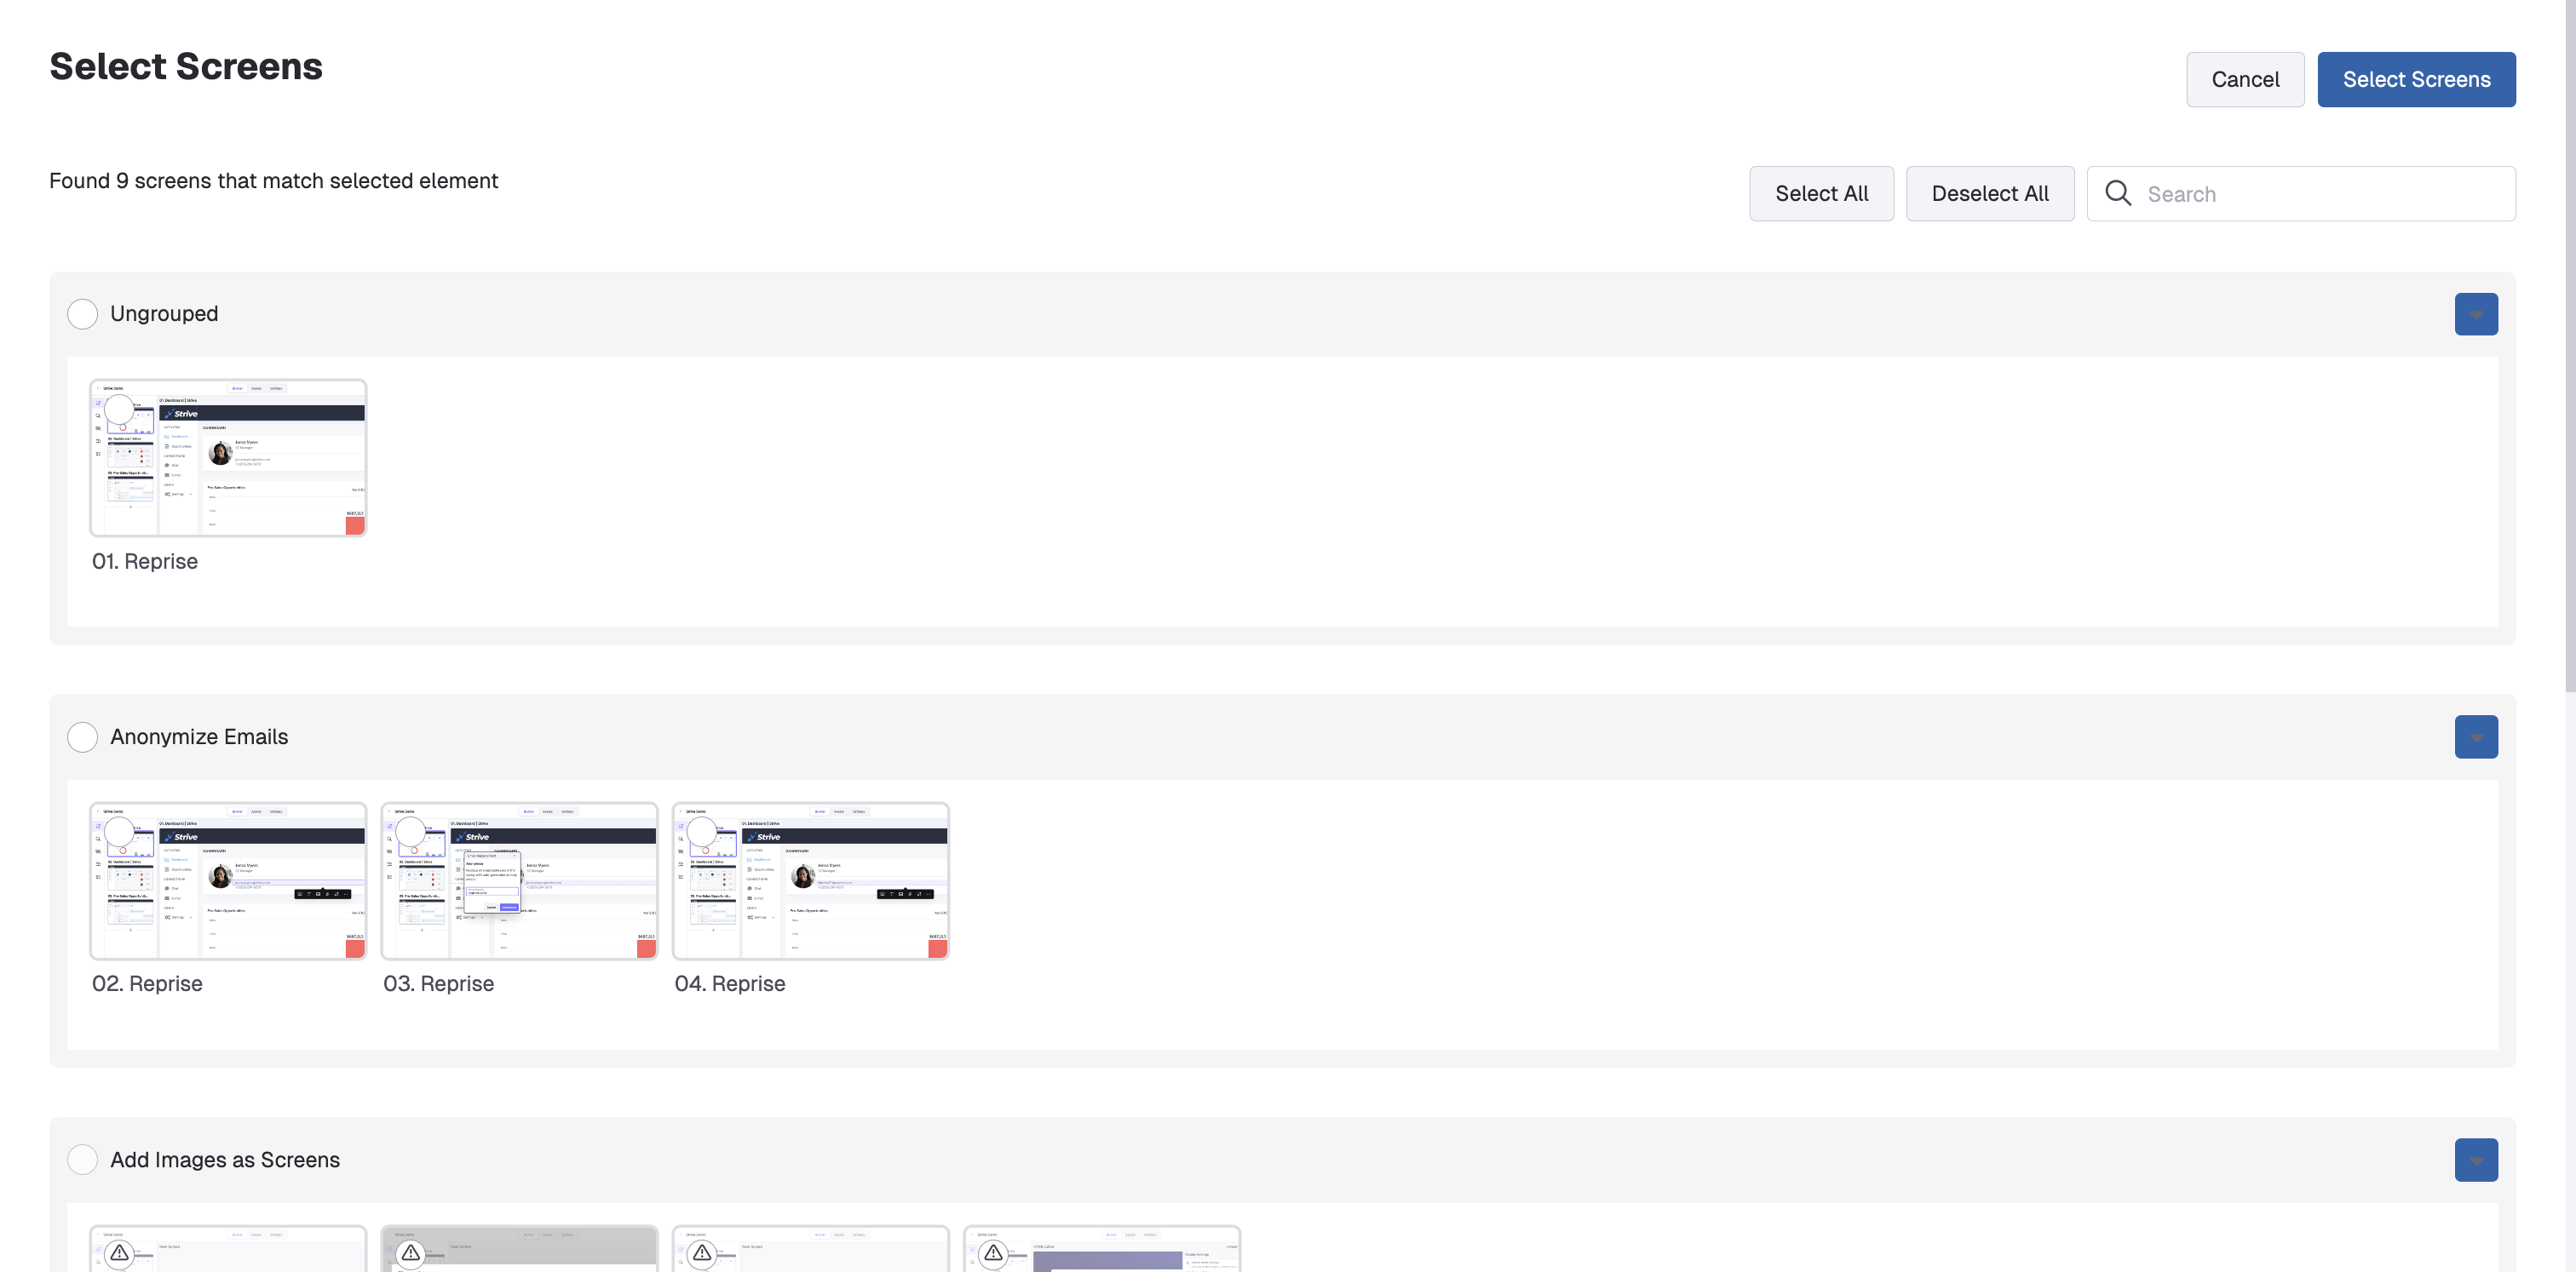Click first warning icon in Add Images row

119,1252
